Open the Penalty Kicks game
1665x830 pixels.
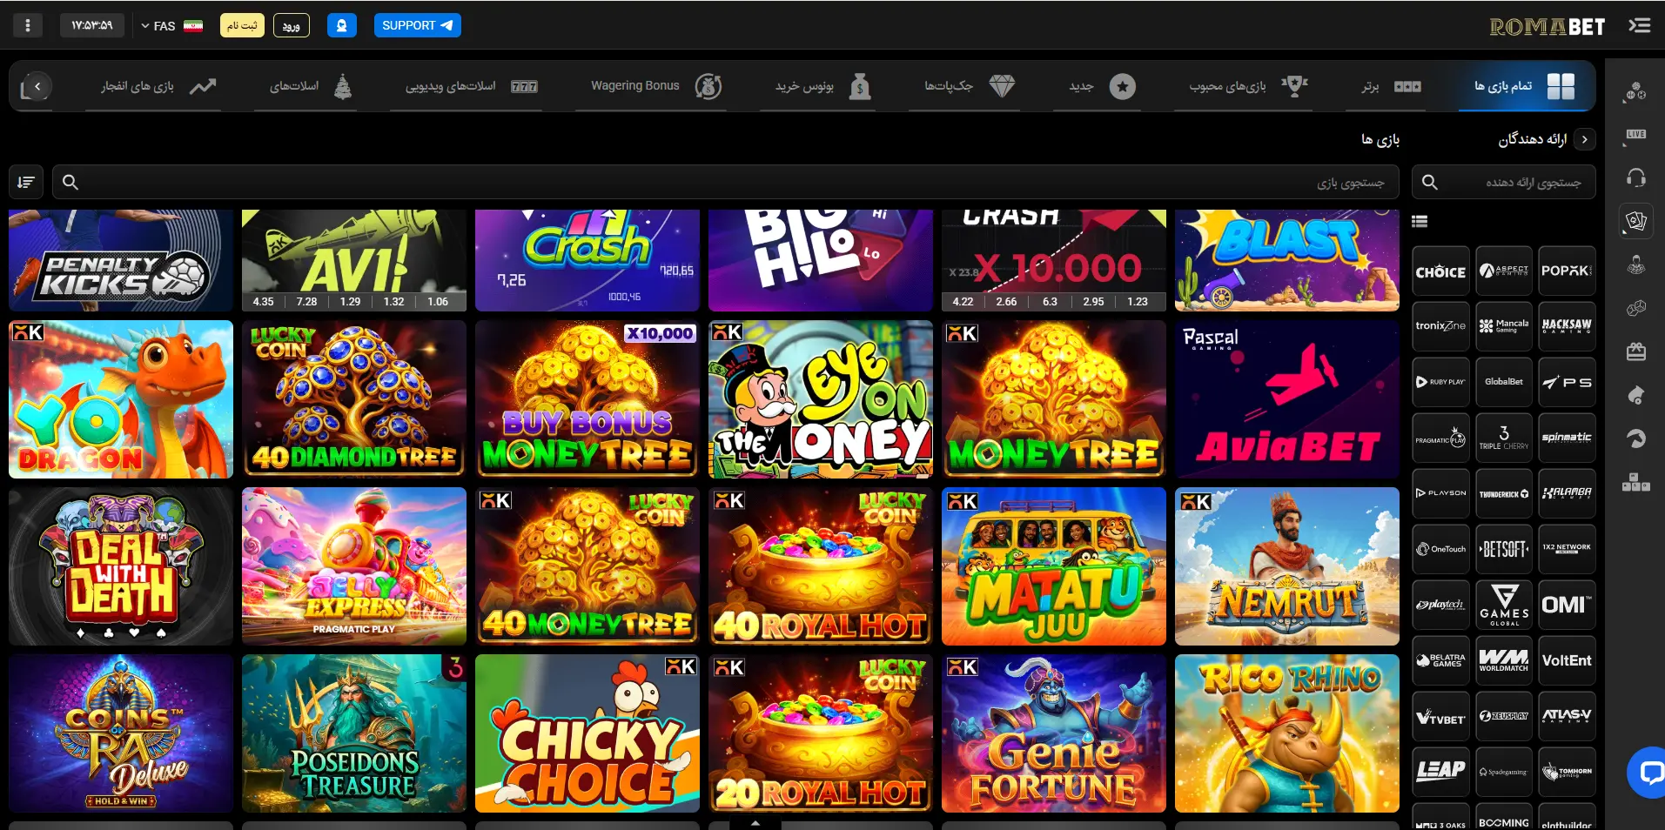(121, 260)
